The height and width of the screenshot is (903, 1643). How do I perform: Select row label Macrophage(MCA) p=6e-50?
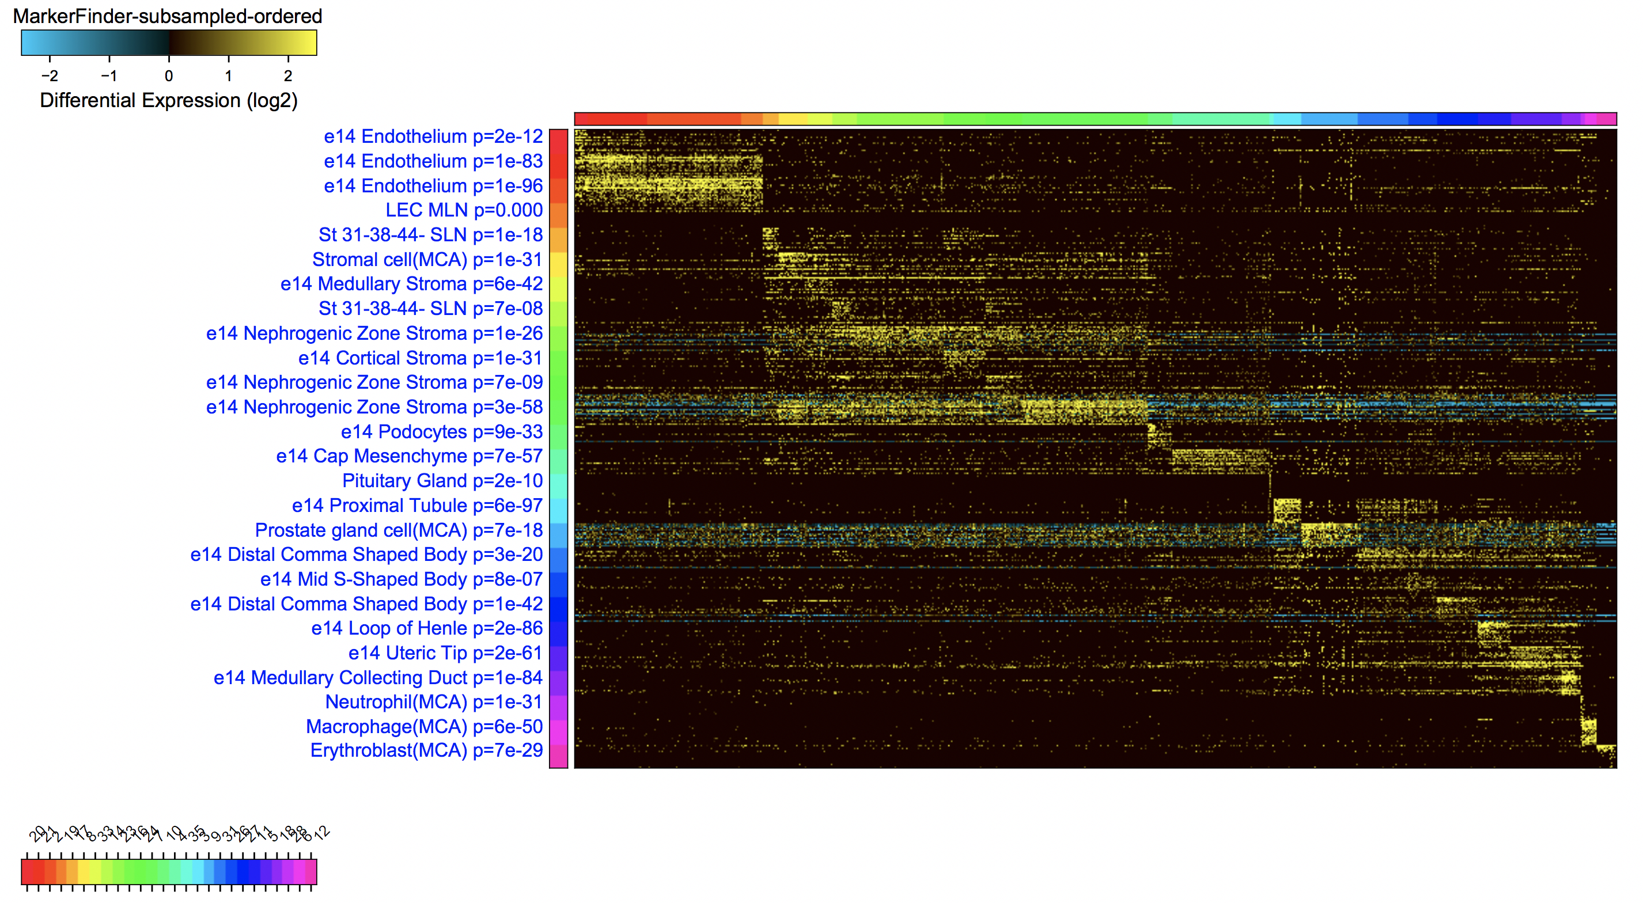pos(424,726)
